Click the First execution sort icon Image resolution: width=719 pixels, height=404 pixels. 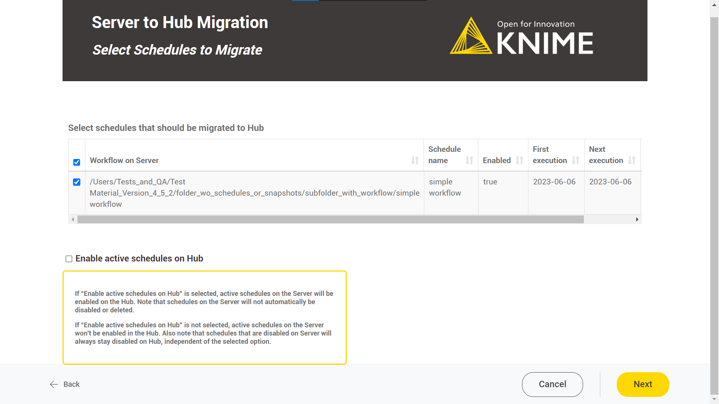click(574, 160)
